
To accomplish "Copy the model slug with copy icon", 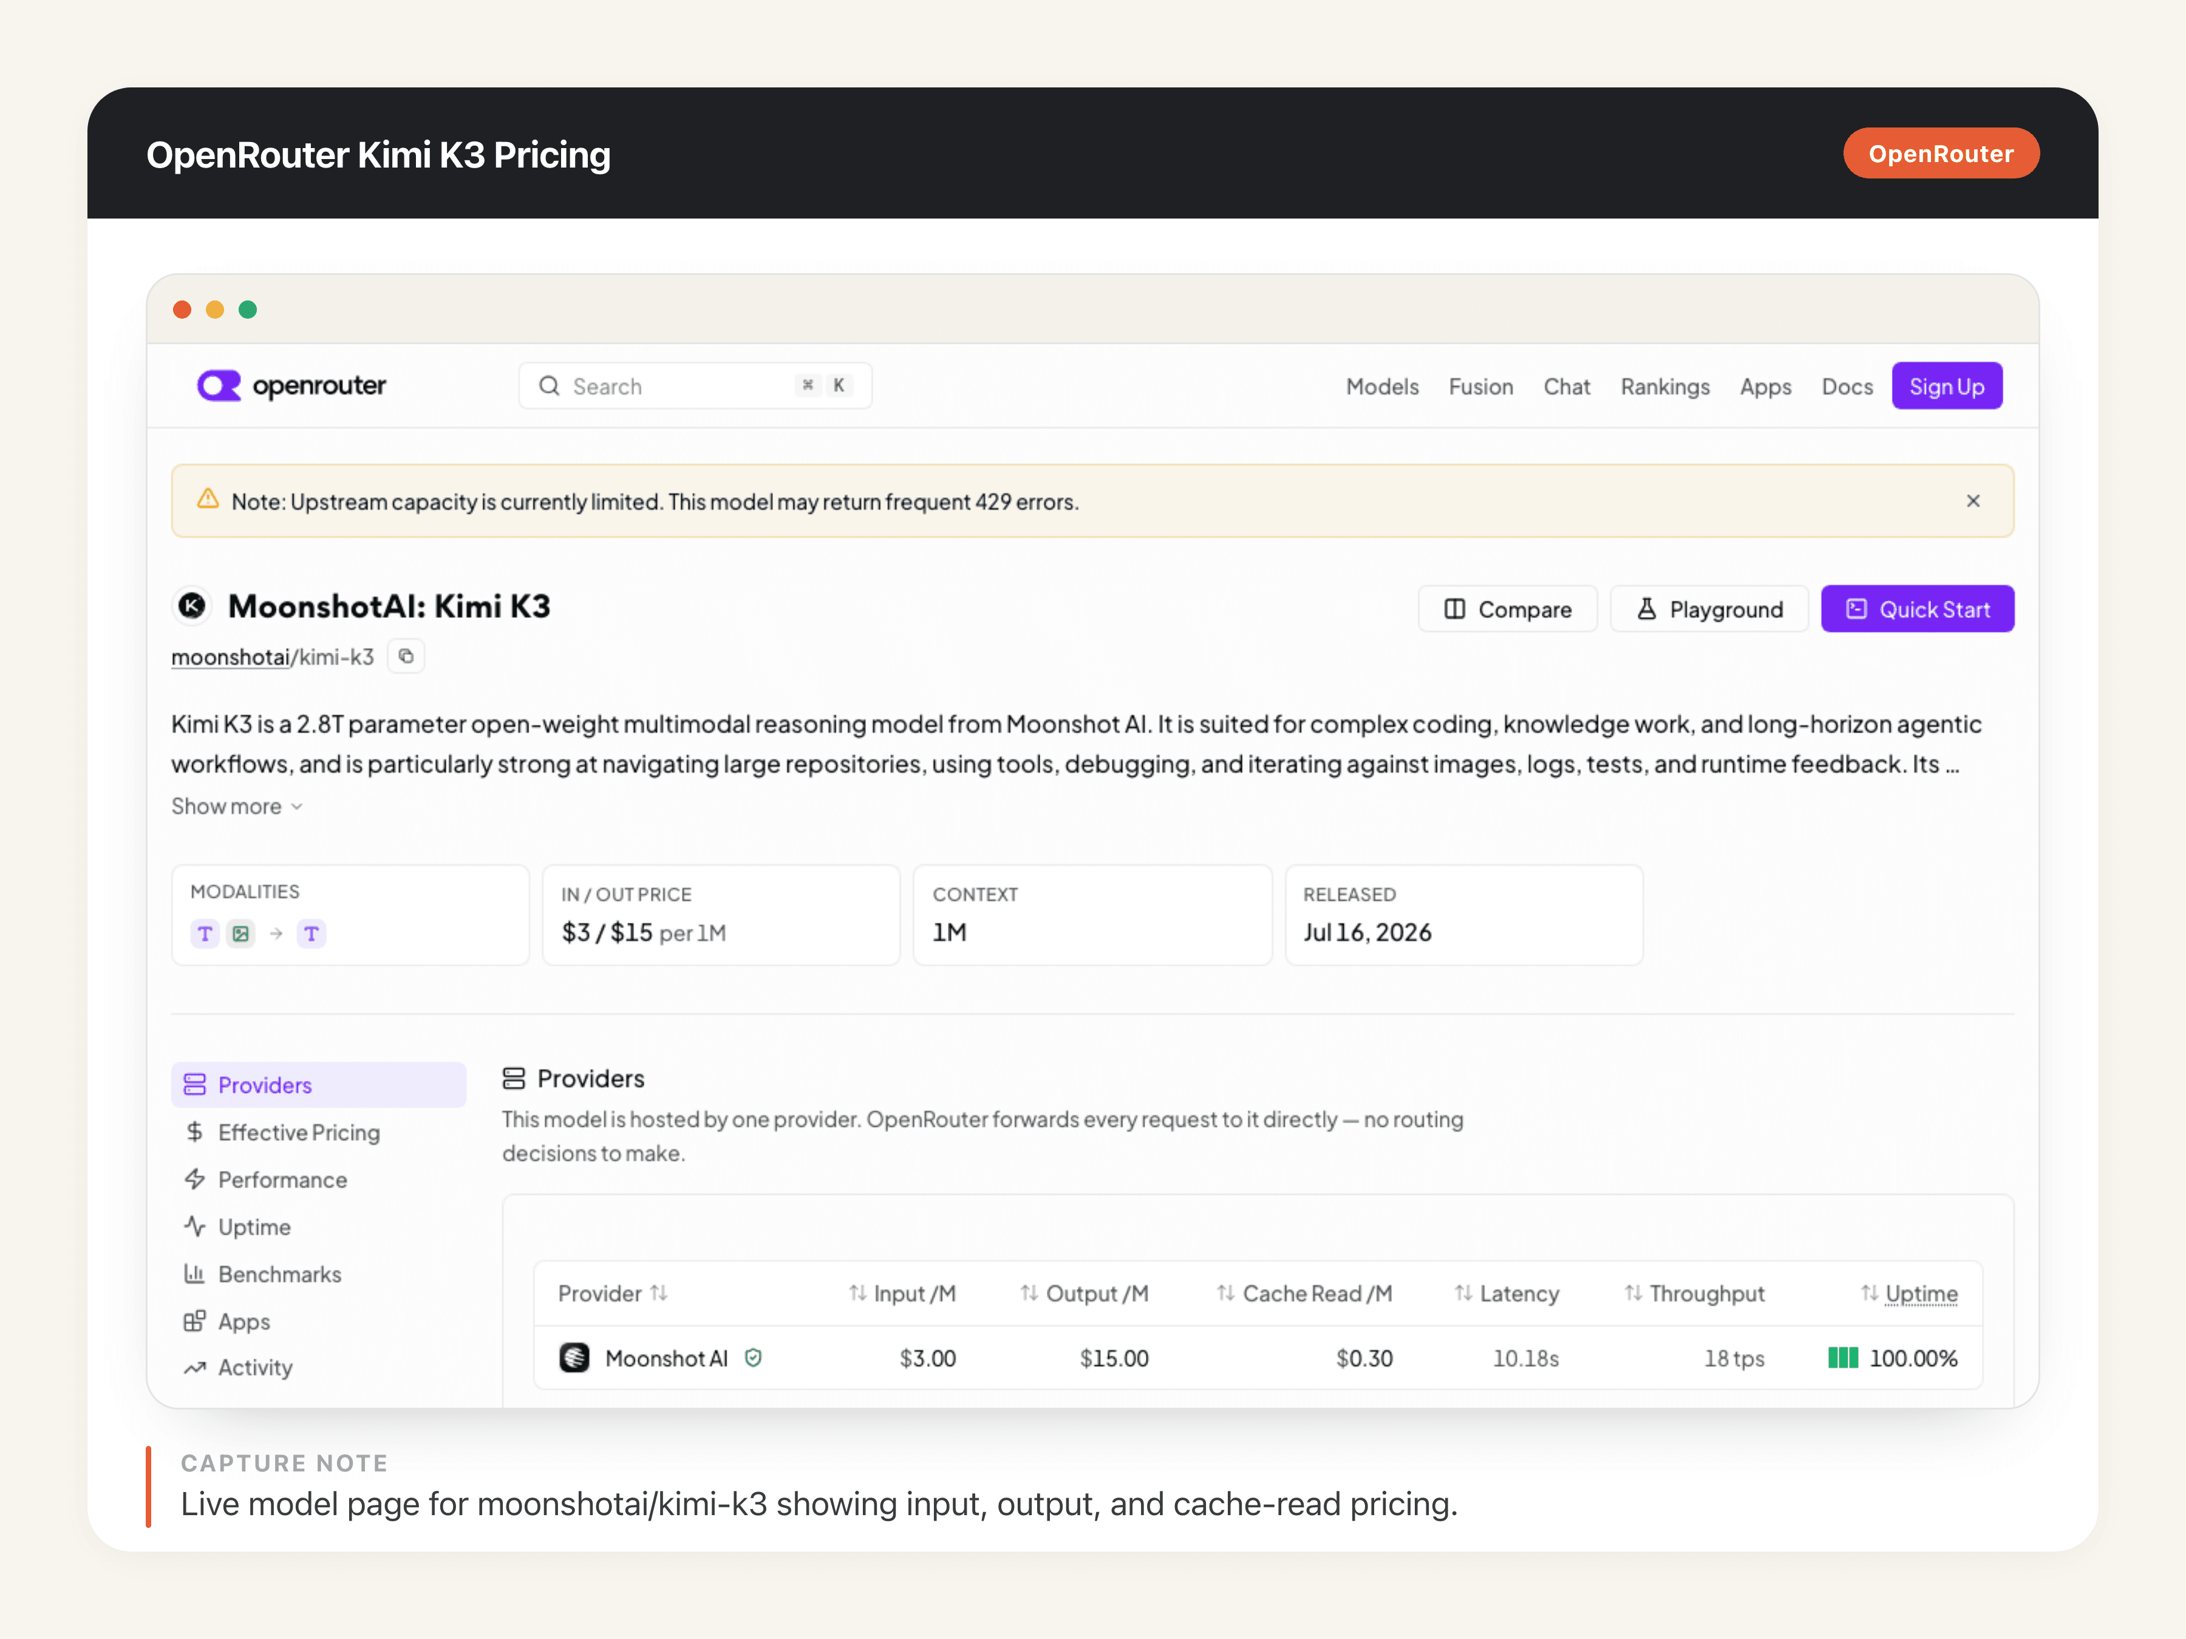I will click(405, 656).
